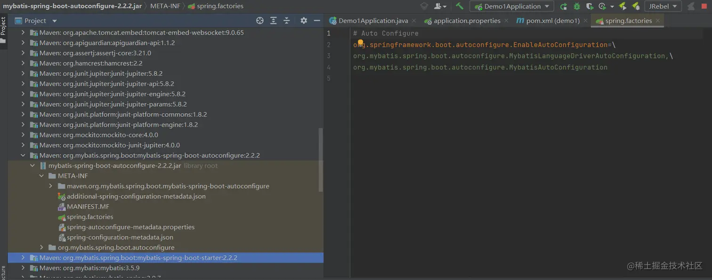Close the application.properties tab
The width and height of the screenshot is (712, 280).
[506, 21]
